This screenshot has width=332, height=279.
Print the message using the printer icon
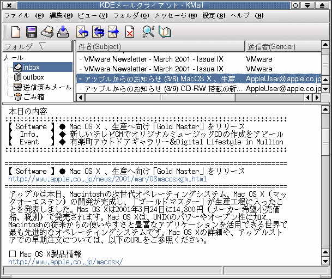pos(47,32)
